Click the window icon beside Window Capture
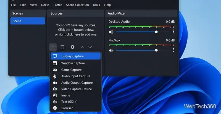Viewport: 221px width, 114px height. pos(55,63)
